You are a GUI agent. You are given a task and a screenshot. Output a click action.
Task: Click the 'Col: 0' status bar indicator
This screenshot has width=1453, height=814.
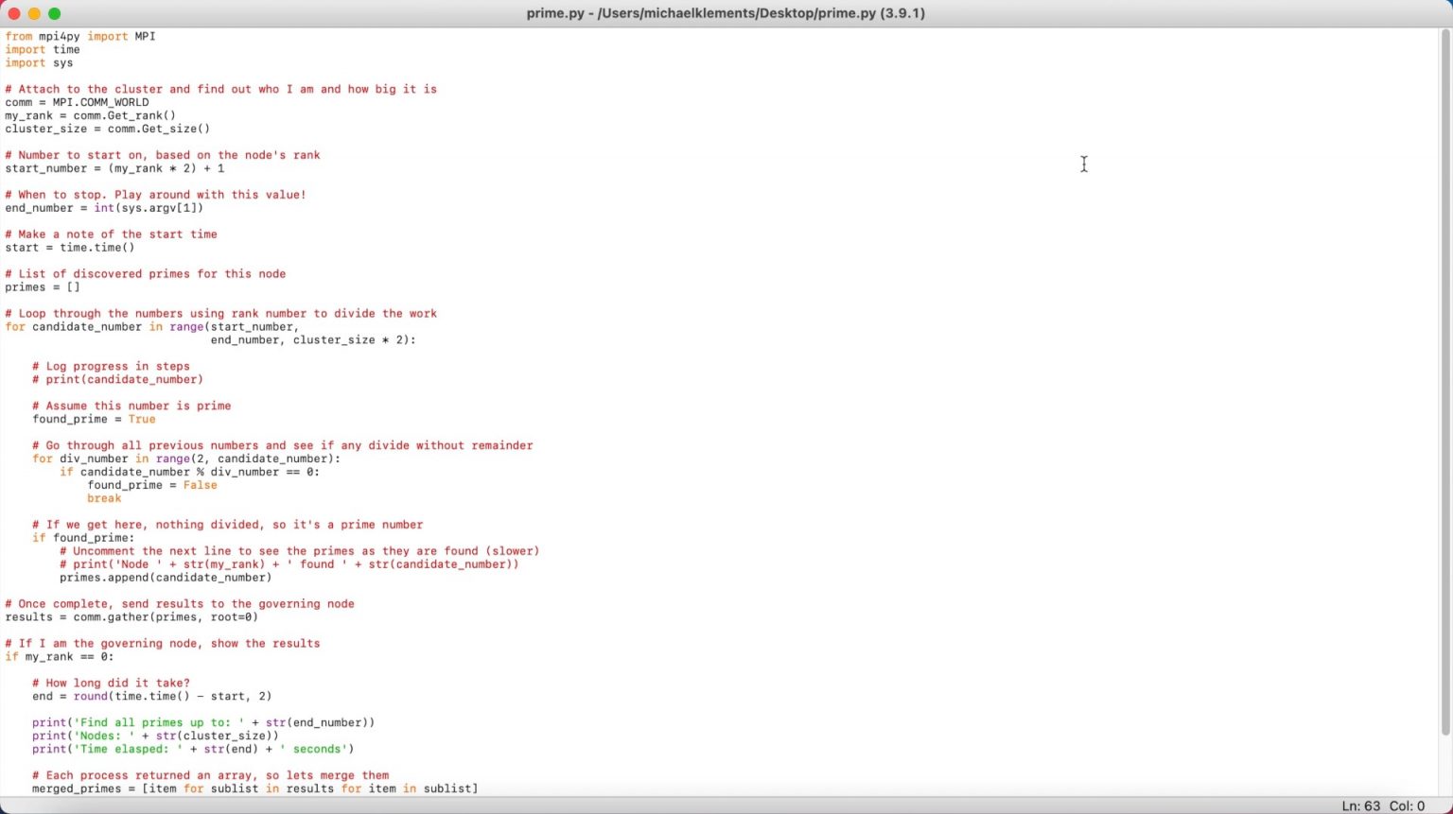click(1407, 805)
